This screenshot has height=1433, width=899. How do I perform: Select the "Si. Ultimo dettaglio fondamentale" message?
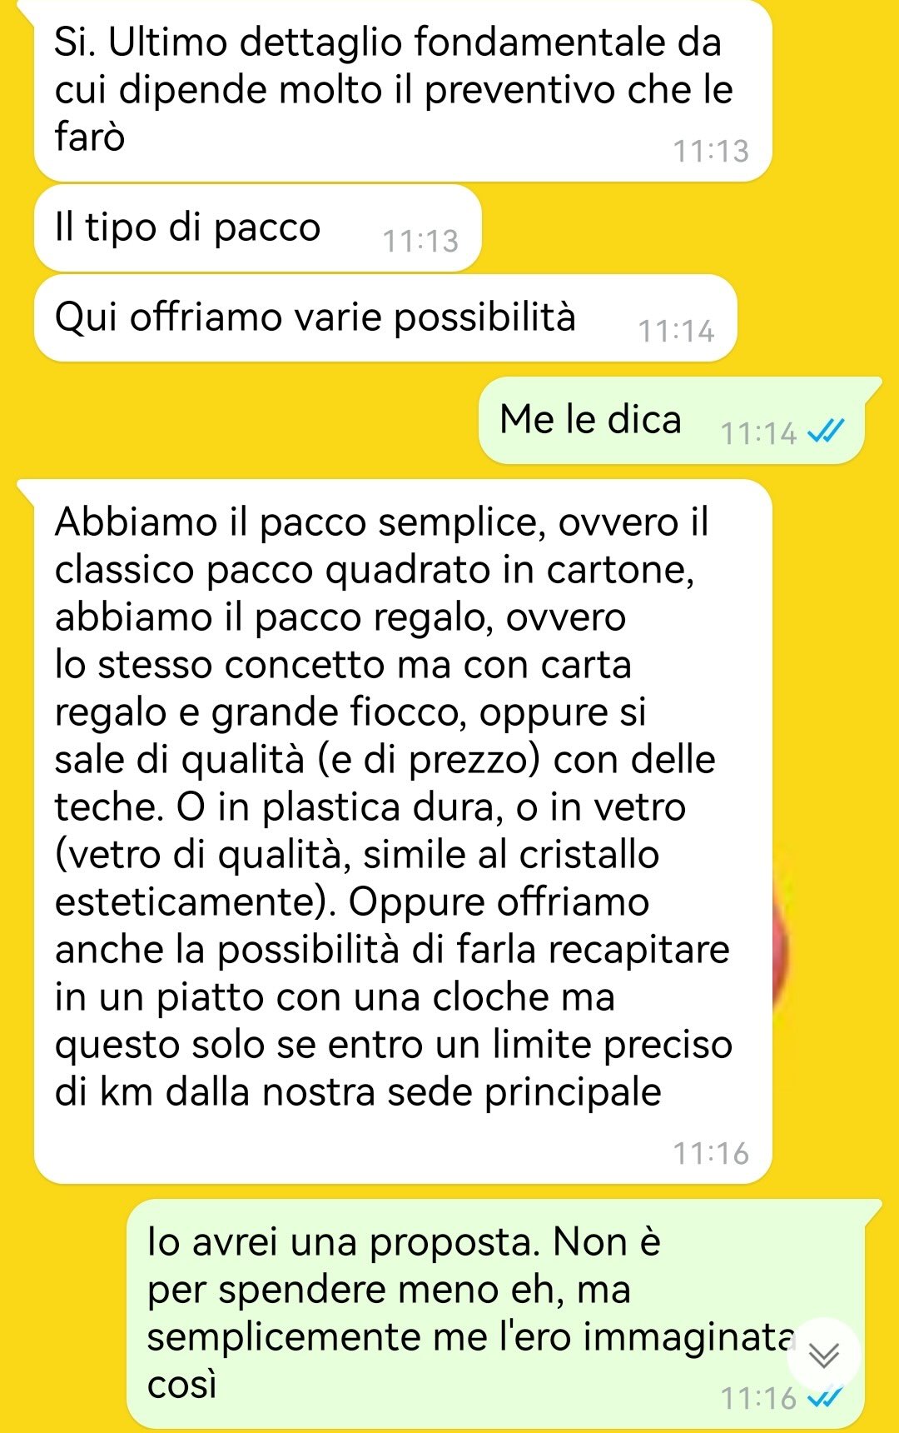click(x=403, y=90)
